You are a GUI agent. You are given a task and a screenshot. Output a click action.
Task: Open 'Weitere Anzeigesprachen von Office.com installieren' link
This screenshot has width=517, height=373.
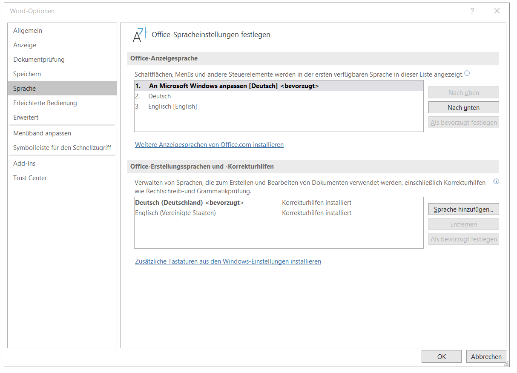pos(209,145)
